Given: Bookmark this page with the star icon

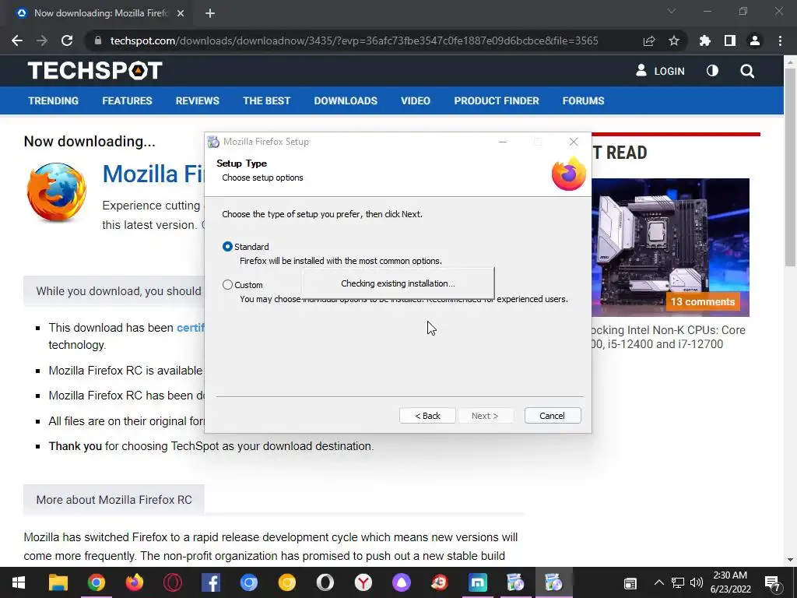Looking at the screenshot, I should 674,40.
